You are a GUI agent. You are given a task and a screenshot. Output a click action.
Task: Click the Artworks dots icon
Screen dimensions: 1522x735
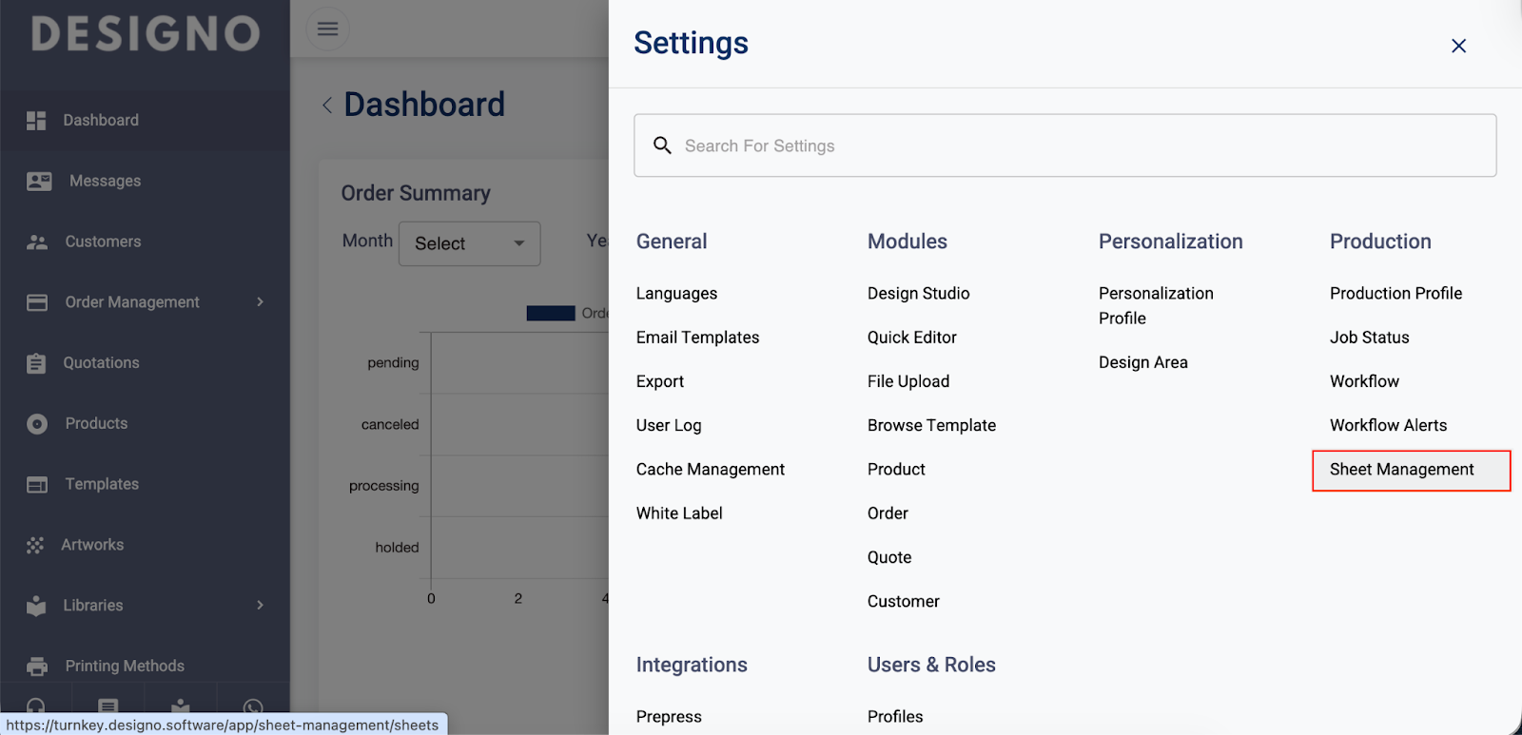pos(35,546)
